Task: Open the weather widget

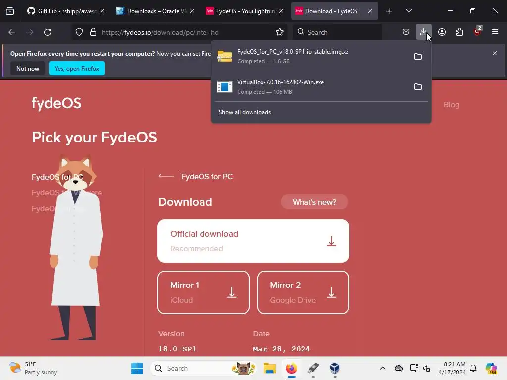Action: pos(33,368)
